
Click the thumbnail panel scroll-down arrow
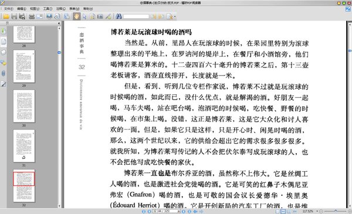tap(59, 206)
